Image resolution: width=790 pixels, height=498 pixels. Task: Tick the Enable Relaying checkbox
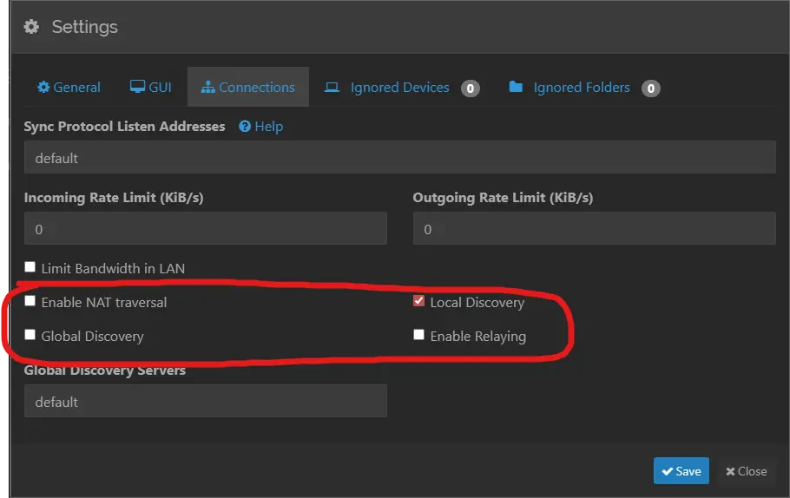pyautogui.click(x=419, y=335)
